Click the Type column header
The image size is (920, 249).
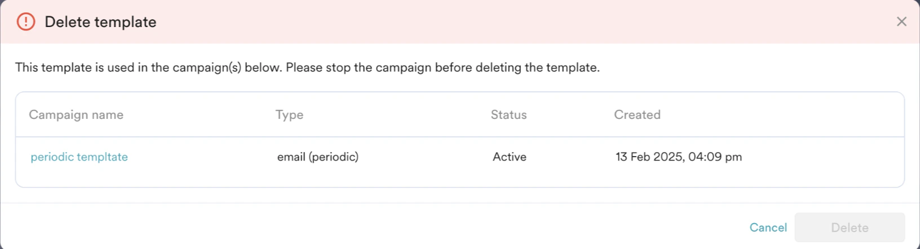pos(289,115)
